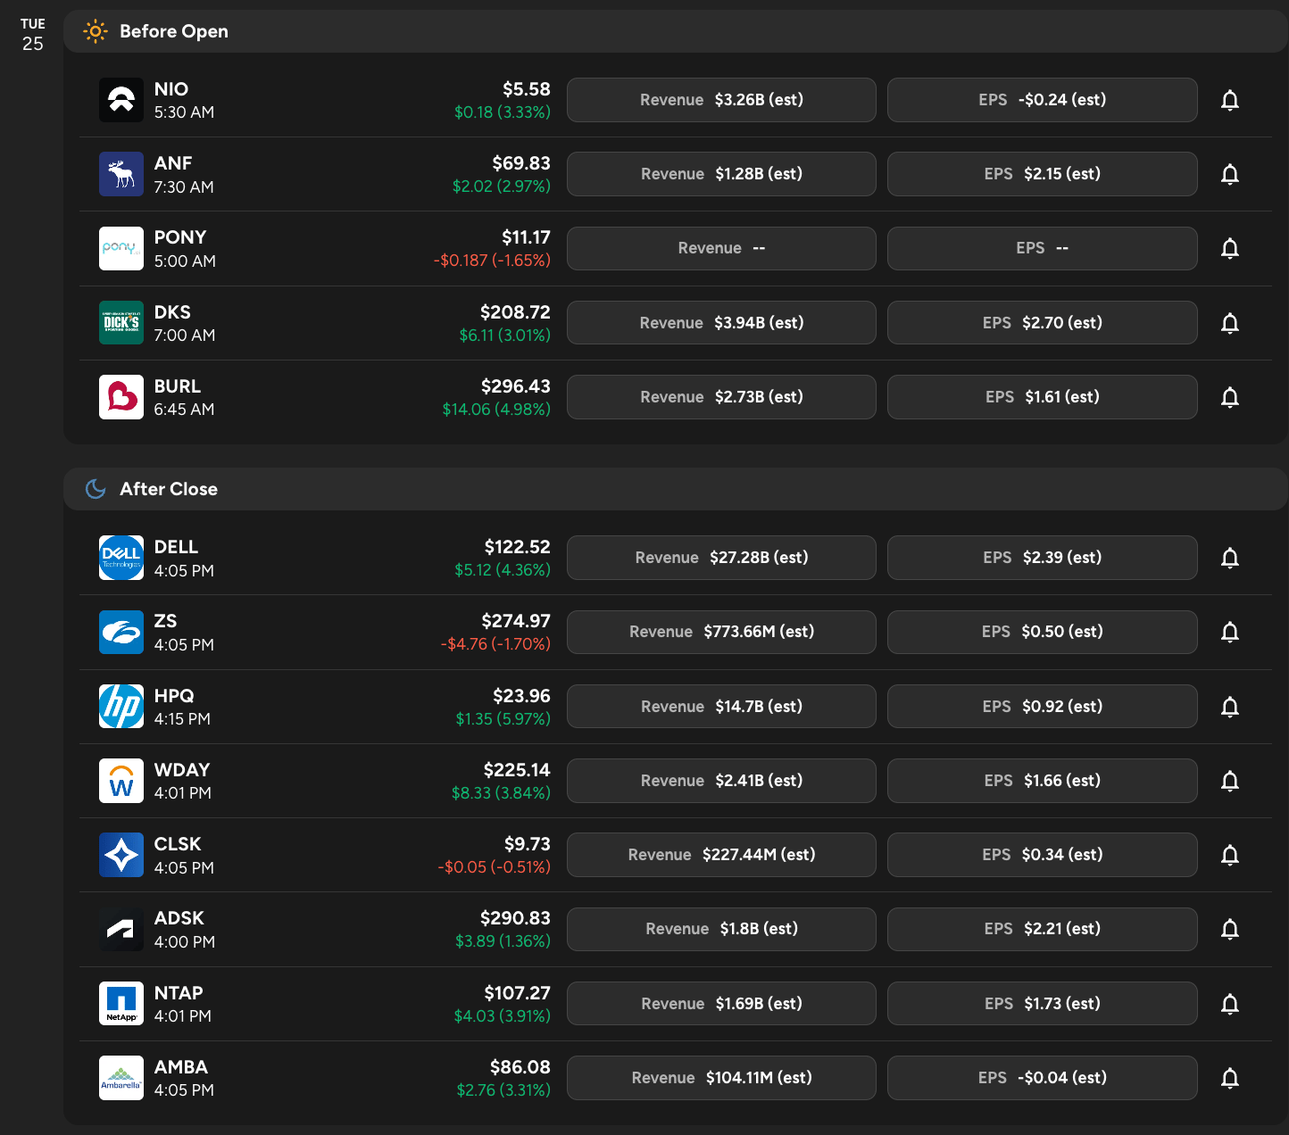Click the Dell Technologies logo
The width and height of the screenshot is (1289, 1135).
(x=121, y=558)
